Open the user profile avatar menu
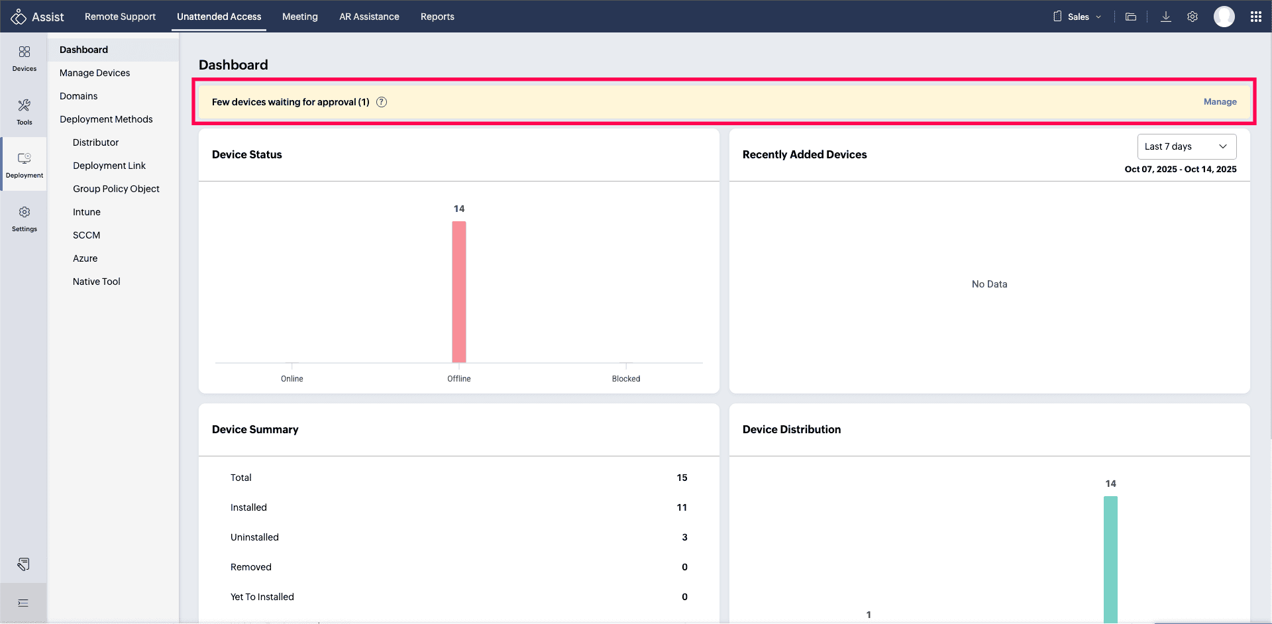Screen dimensions: 1272x624 pos(1224,17)
